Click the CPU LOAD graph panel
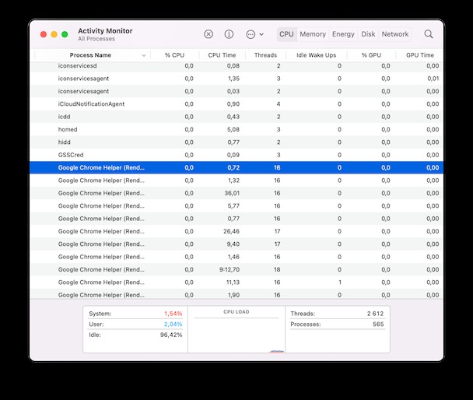 tap(236, 329)
